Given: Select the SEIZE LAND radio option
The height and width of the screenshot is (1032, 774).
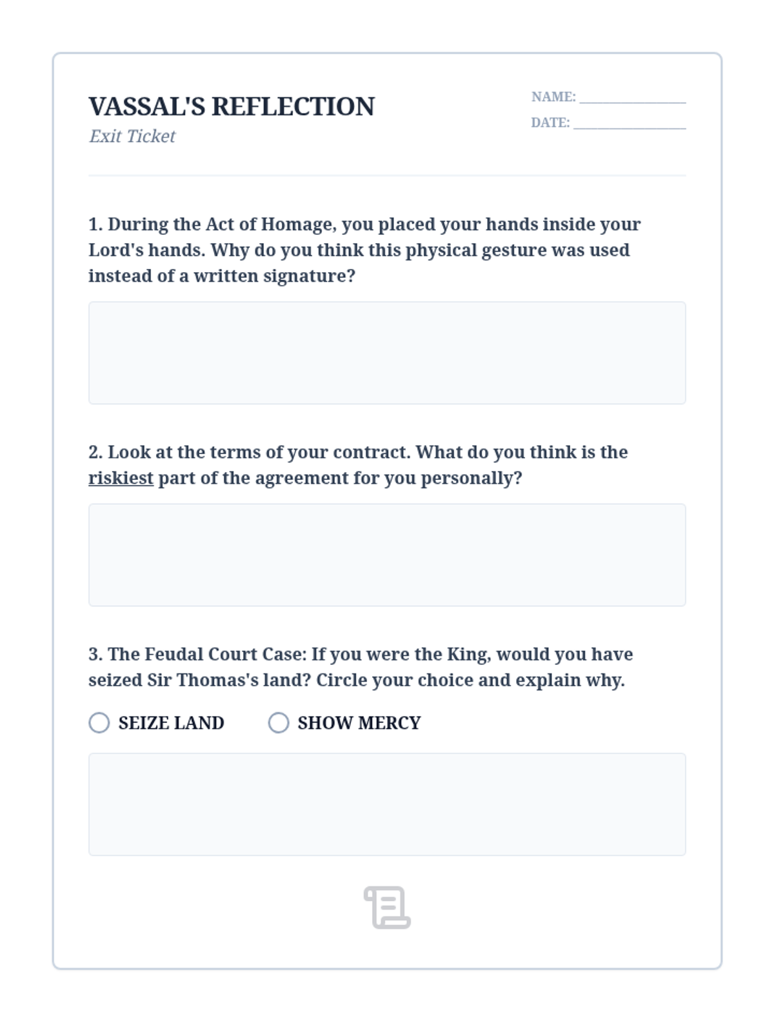Looking at the screenshot, I should pyautogui.click(x=99, y=722).
